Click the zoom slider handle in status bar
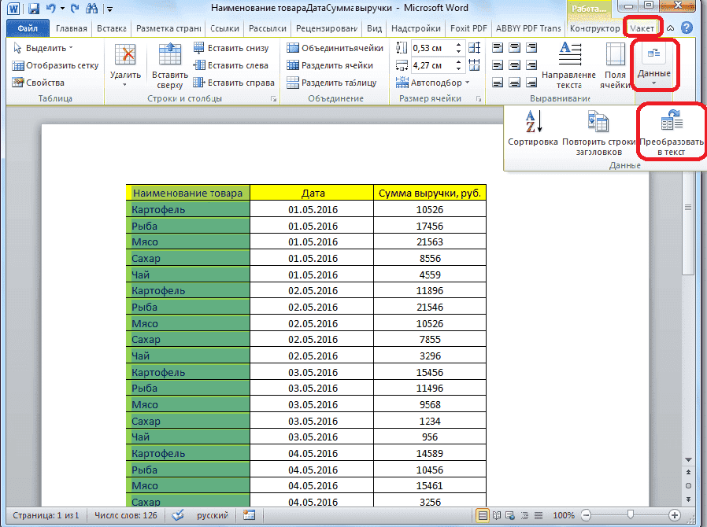707x527 pixels. point(631,515)
